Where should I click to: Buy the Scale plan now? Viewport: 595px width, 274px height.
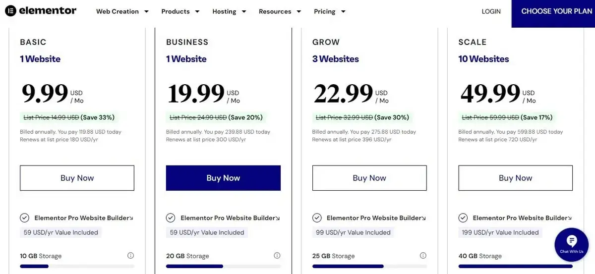(x=516, y=178)
